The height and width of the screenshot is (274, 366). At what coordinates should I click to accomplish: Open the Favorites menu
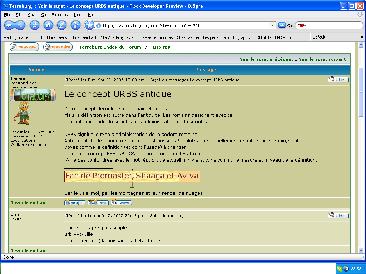(60, 15)
